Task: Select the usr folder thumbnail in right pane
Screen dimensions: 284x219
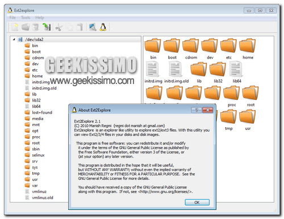Action: coord(247,116)
